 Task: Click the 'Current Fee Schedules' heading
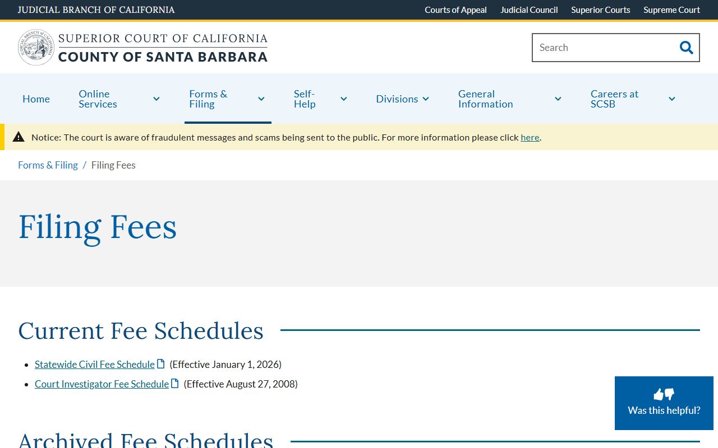click(x=141, y=330)
